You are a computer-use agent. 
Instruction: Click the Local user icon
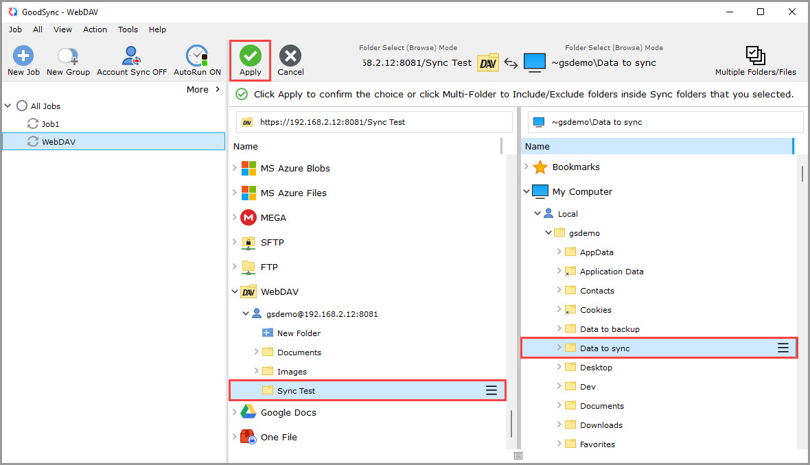tap(548, 213)
